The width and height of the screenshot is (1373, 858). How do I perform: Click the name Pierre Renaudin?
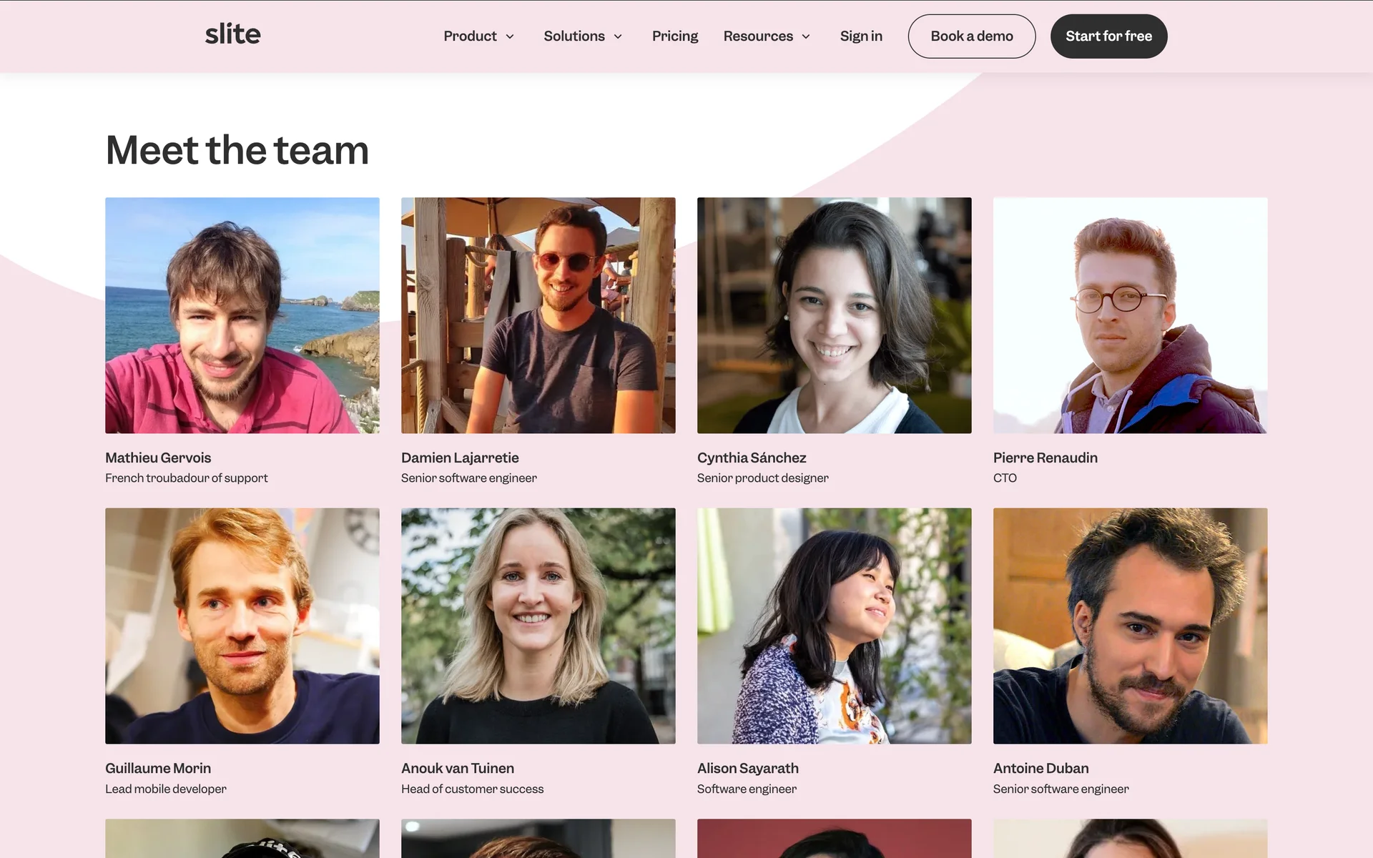pos(1045,458)
